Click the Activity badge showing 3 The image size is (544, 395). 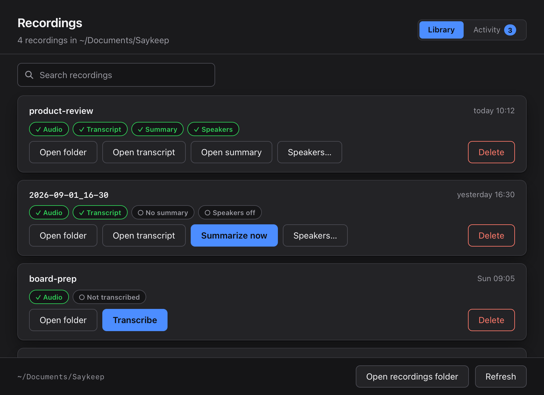pos(510,30)
